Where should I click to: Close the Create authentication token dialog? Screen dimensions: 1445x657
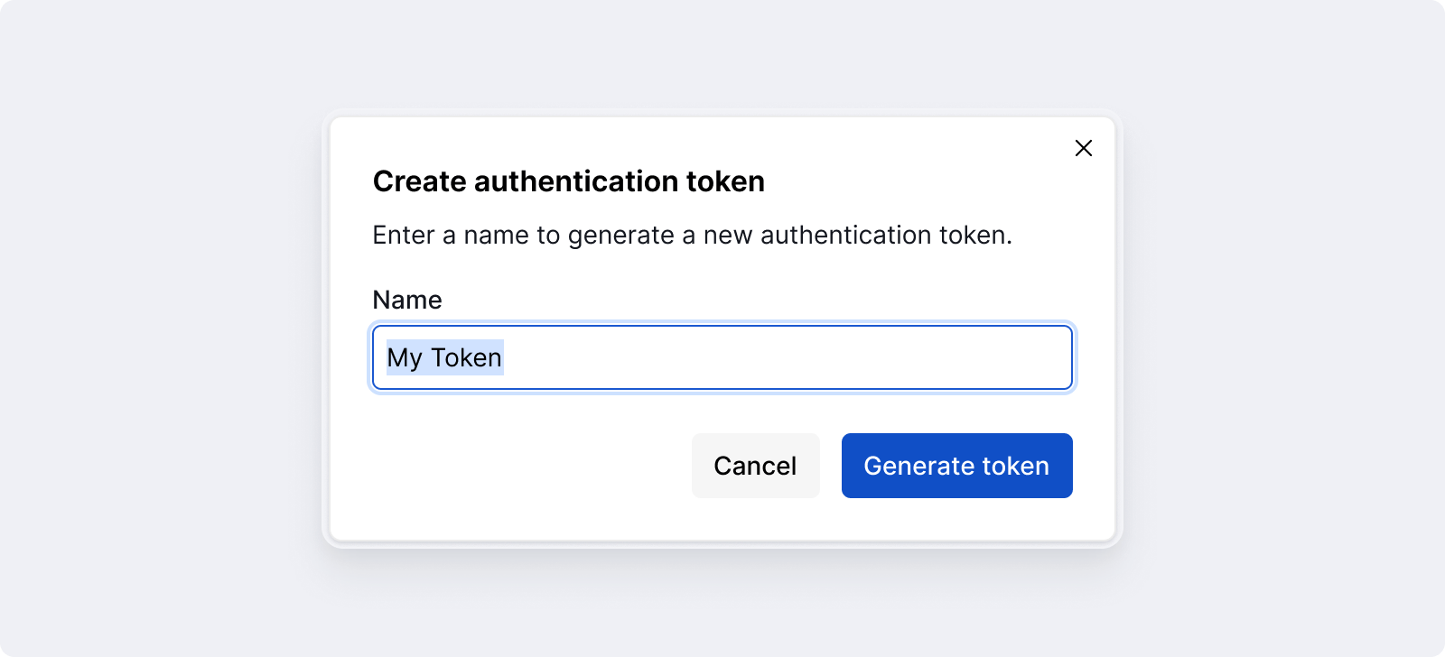pos(1083,148)
